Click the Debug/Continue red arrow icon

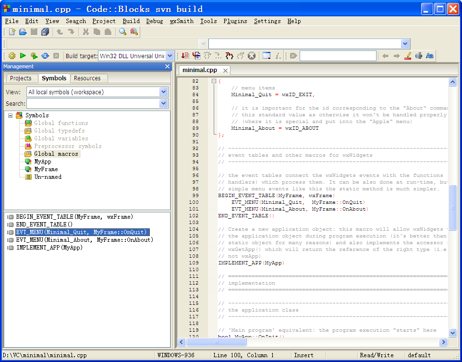click(185, 56)
